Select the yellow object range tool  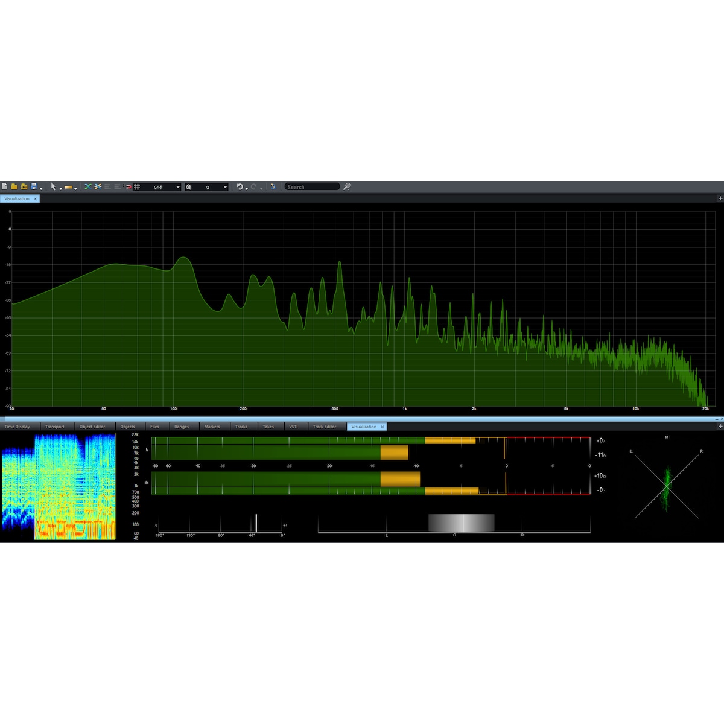(68, 188)
